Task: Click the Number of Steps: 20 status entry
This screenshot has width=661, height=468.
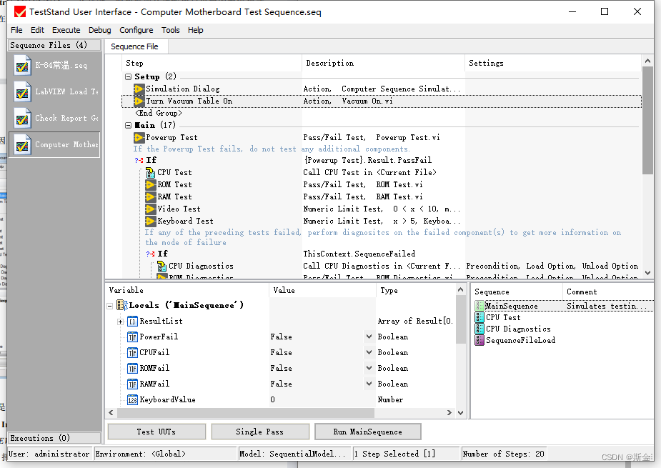Action: click(x=504, y=454)
